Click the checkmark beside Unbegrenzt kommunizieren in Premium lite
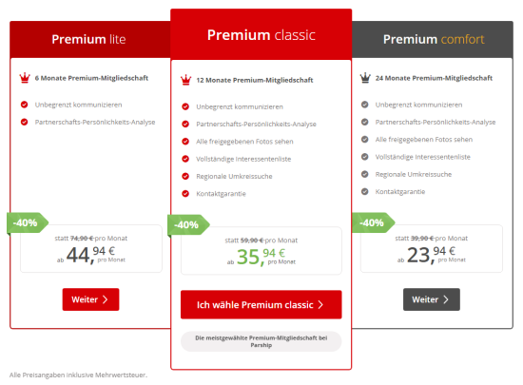523x385 pixels. click(x=25, y=105)
